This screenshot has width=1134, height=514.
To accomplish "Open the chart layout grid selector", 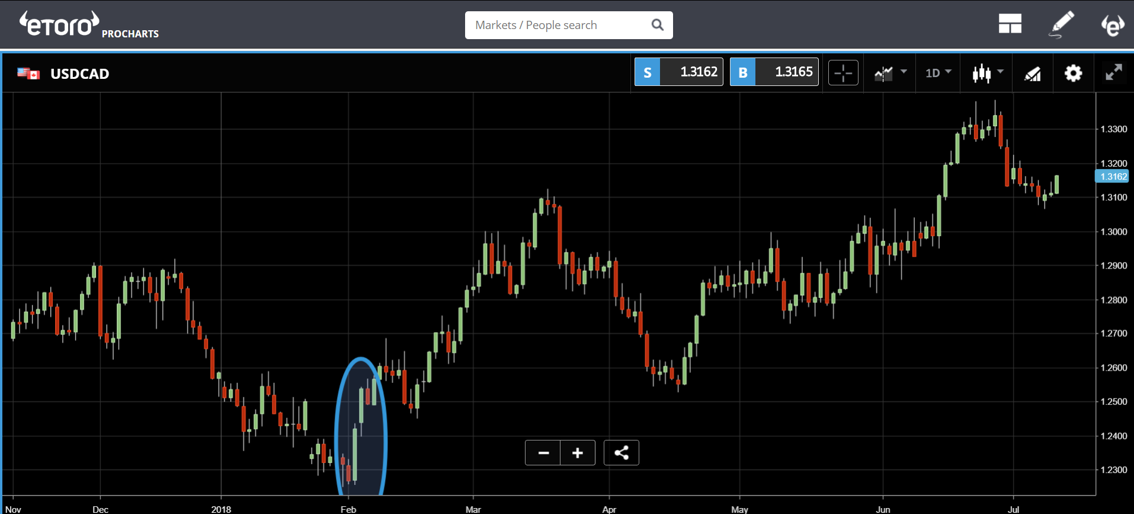I will click(x=1010, y=24).
